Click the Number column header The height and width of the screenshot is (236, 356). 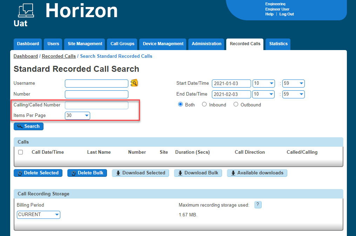[137, 152]
